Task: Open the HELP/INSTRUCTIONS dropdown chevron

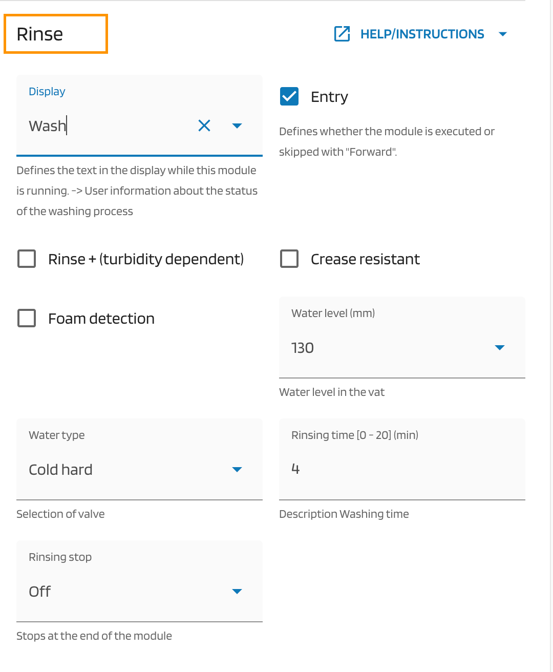Action: [x=503, y=34]
